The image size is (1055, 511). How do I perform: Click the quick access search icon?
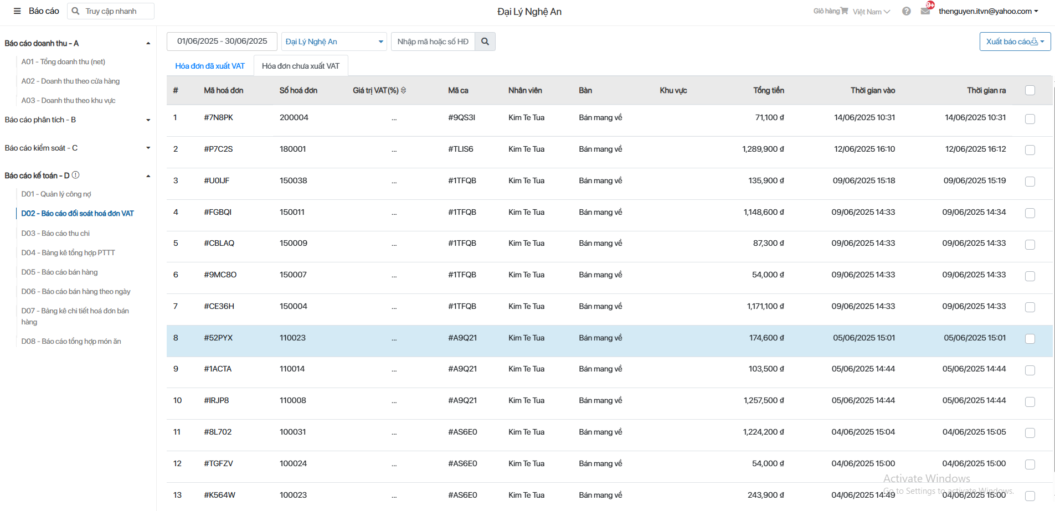76,11
